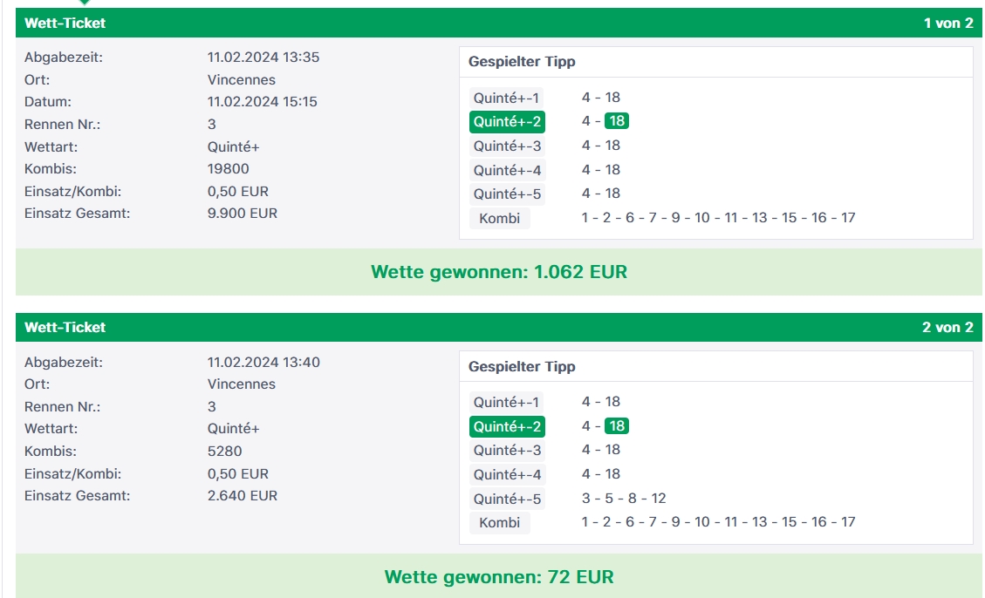The image size is (985, 598).
Task: Click the first Wett-Ticket header bar
Action: pos(499,24)
